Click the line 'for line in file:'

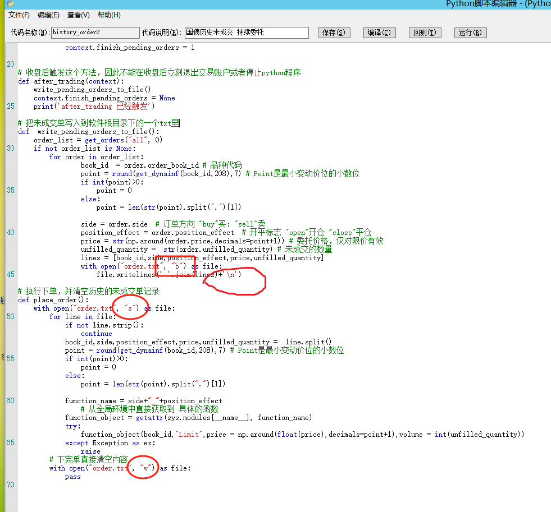click(82, 317)
